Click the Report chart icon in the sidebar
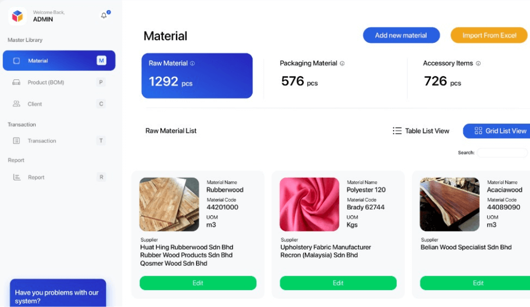Screen dimensions: 530x307 16,177
